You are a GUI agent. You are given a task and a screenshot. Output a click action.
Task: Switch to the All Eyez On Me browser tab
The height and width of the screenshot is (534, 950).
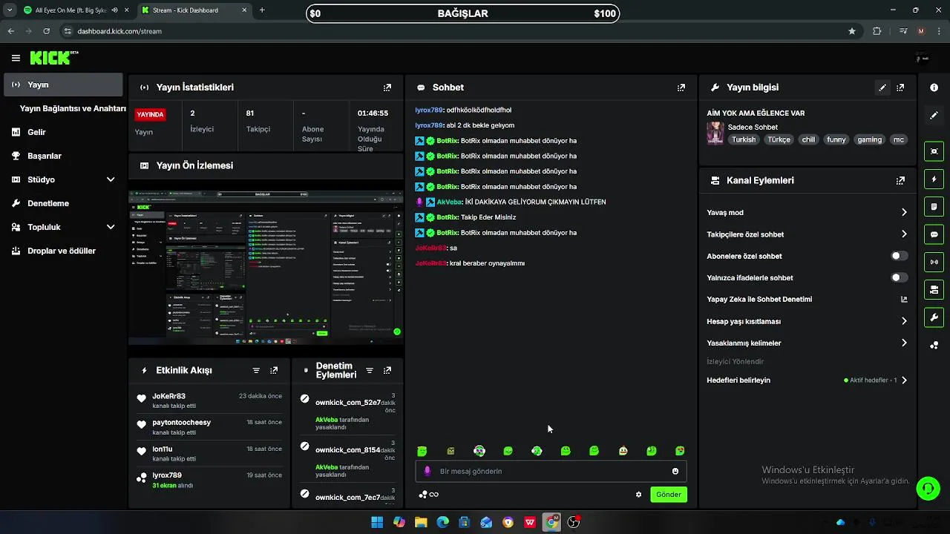click(76, 10)
